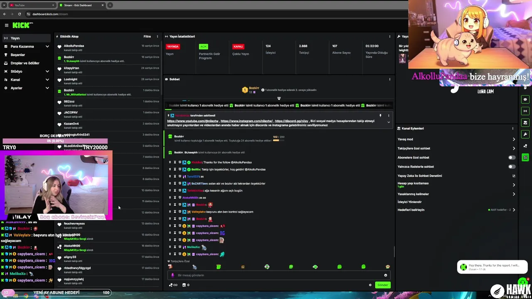Click highlighted green clip icon in right sidebar
Viewport: 532px width, 299px height.
click(x=525, y=157)
